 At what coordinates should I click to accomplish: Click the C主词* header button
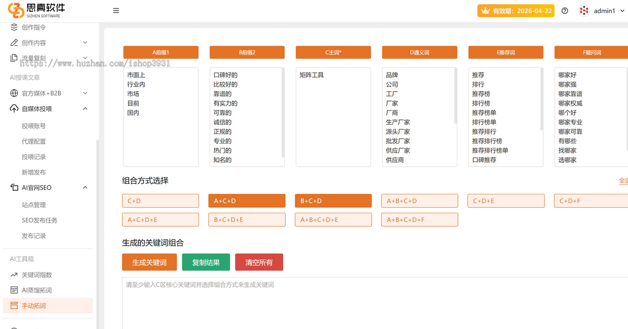coord(333,52)
